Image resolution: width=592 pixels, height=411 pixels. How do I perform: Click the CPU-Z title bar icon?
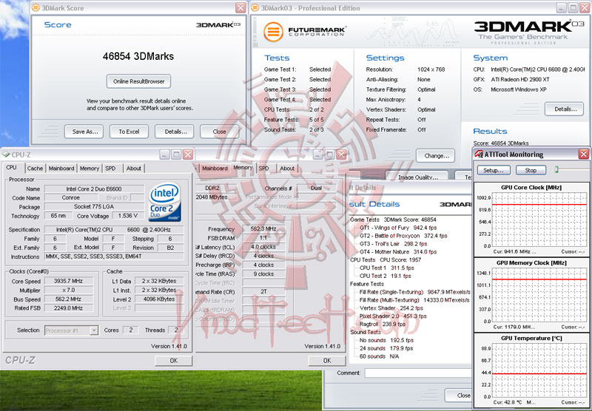tap(6, 154)
